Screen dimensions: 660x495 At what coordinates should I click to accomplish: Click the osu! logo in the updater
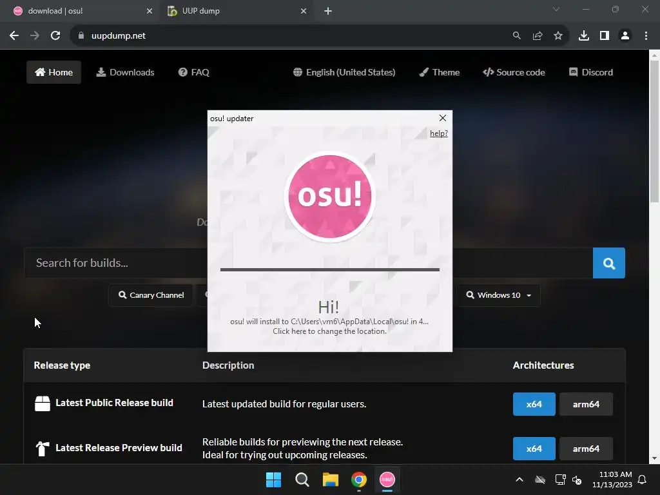click(x=329, y=196)
